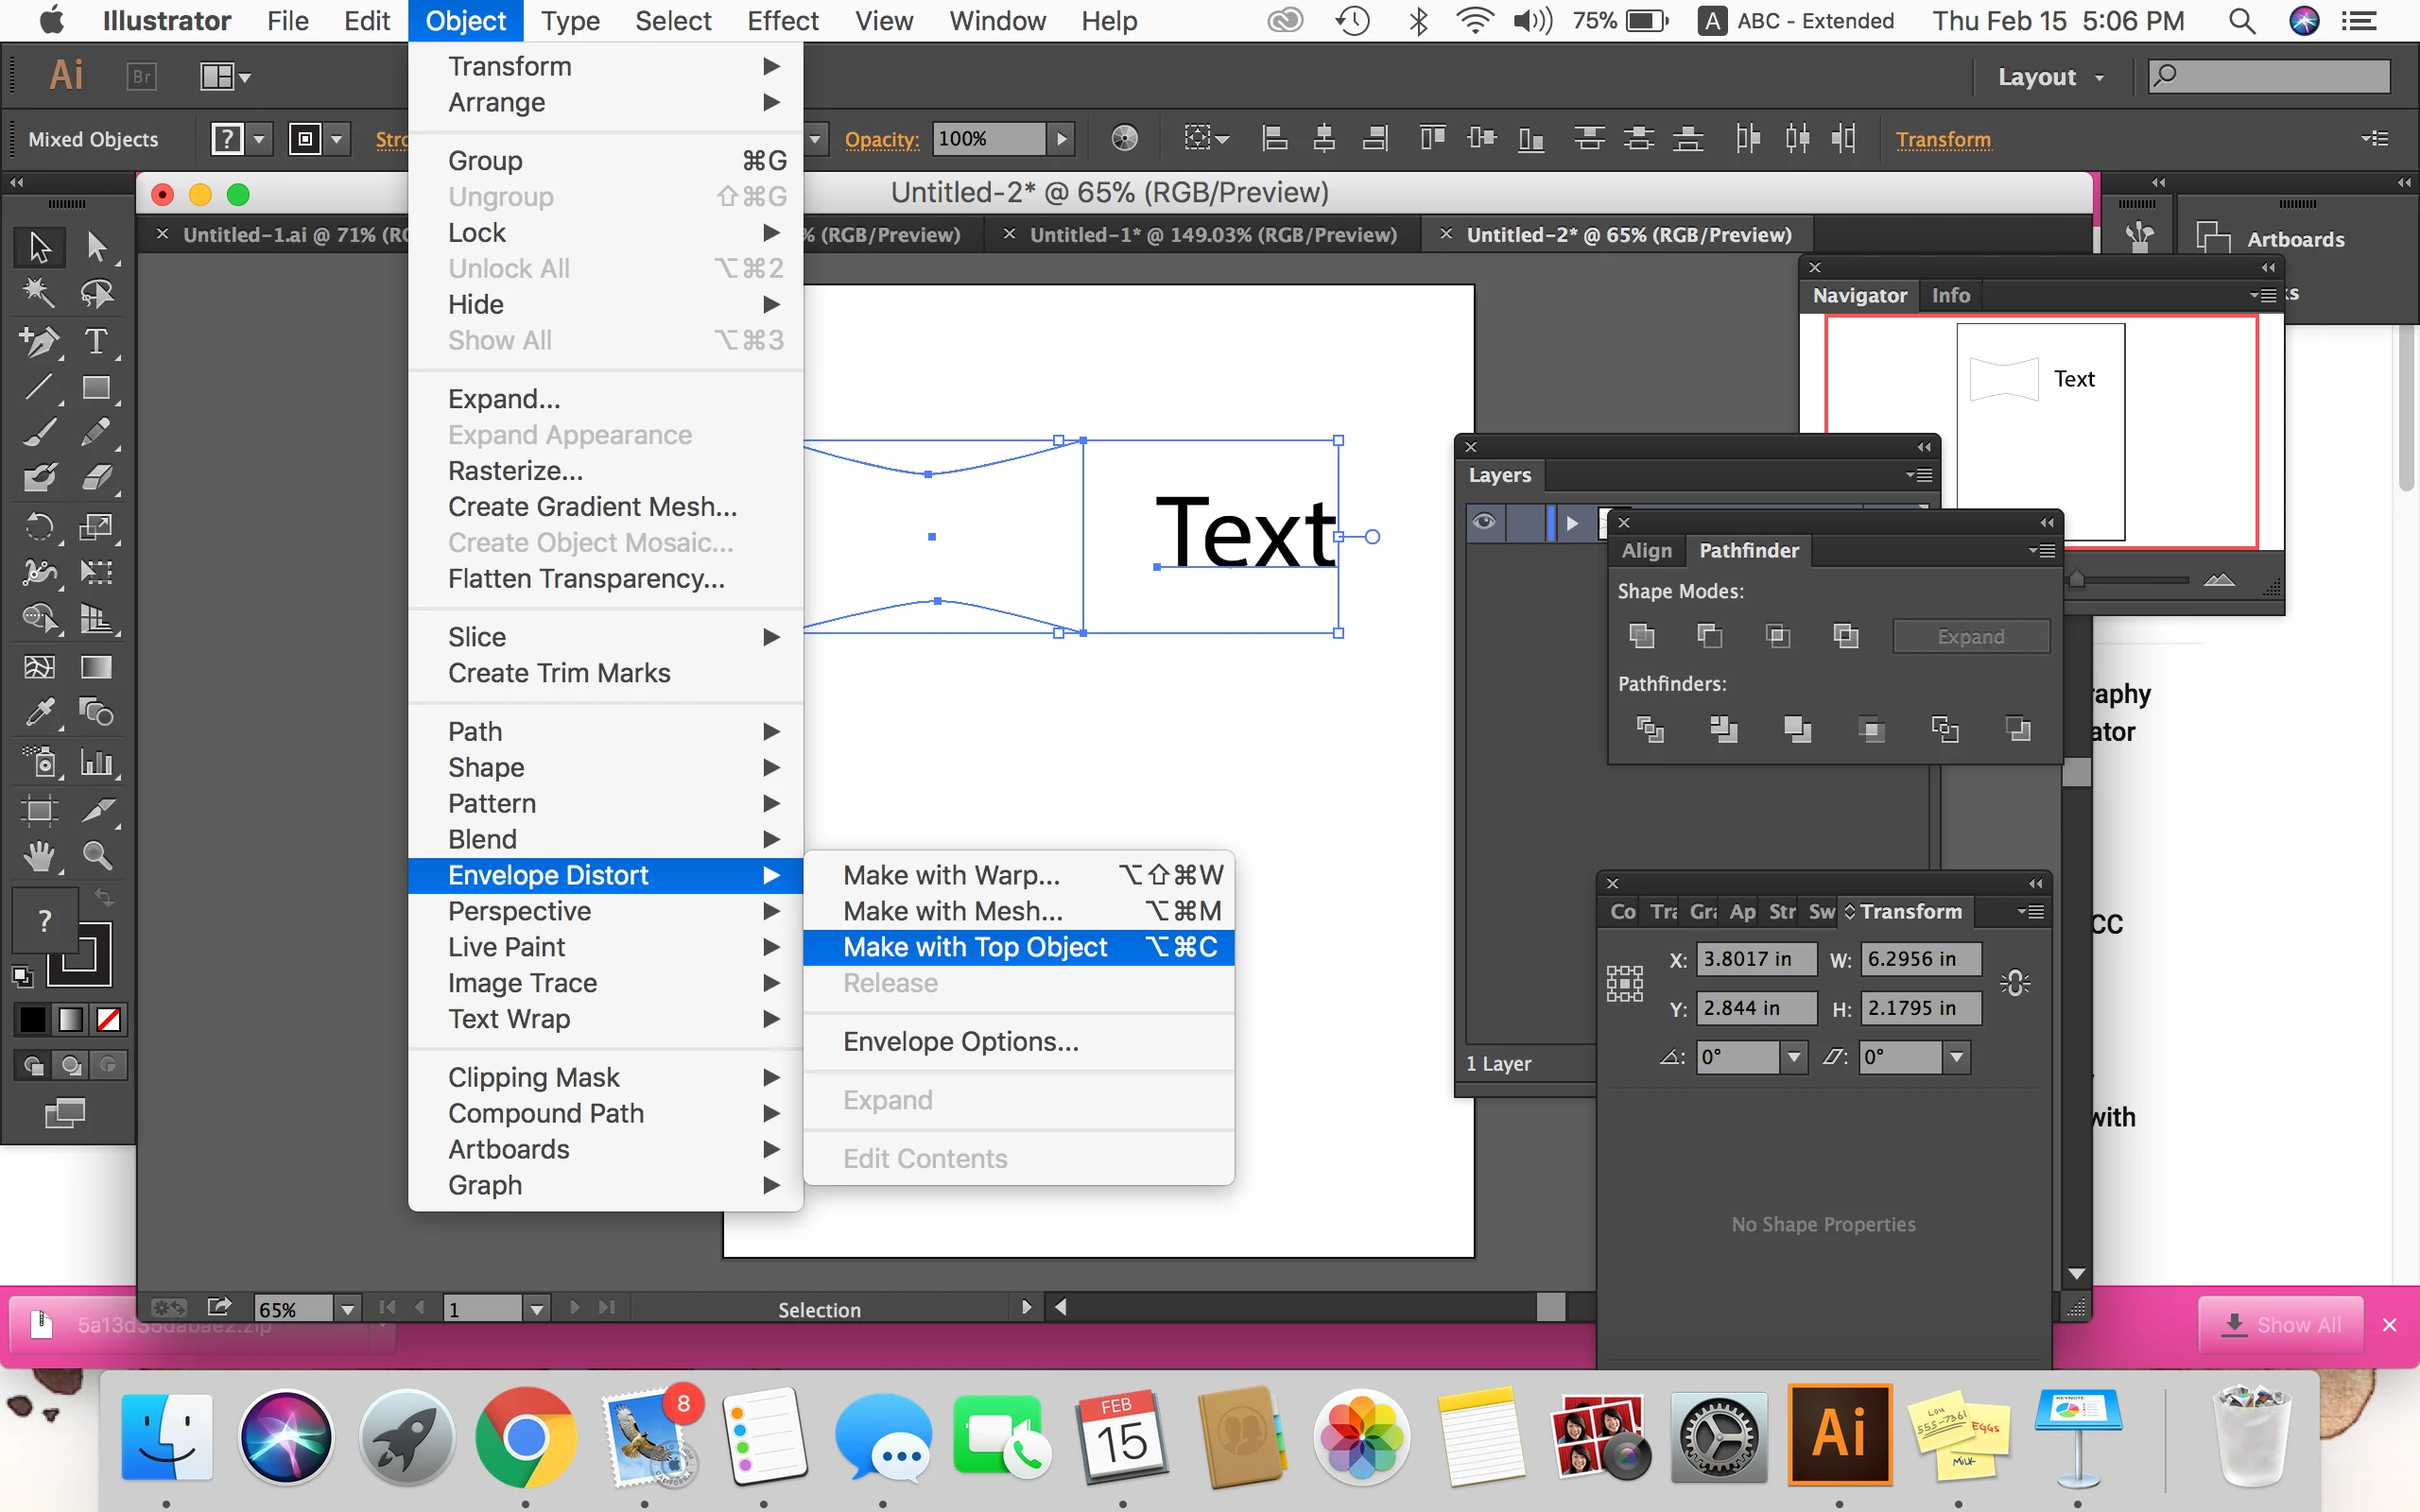Switch to the Align panel tab
Viewport: 2420px width, 1512px height.
tap(1646, 550)
